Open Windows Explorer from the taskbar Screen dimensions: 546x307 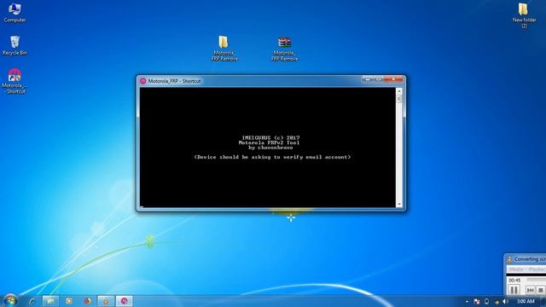(x=50, y=301)
